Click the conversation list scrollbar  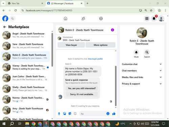[x=52, y=50]
